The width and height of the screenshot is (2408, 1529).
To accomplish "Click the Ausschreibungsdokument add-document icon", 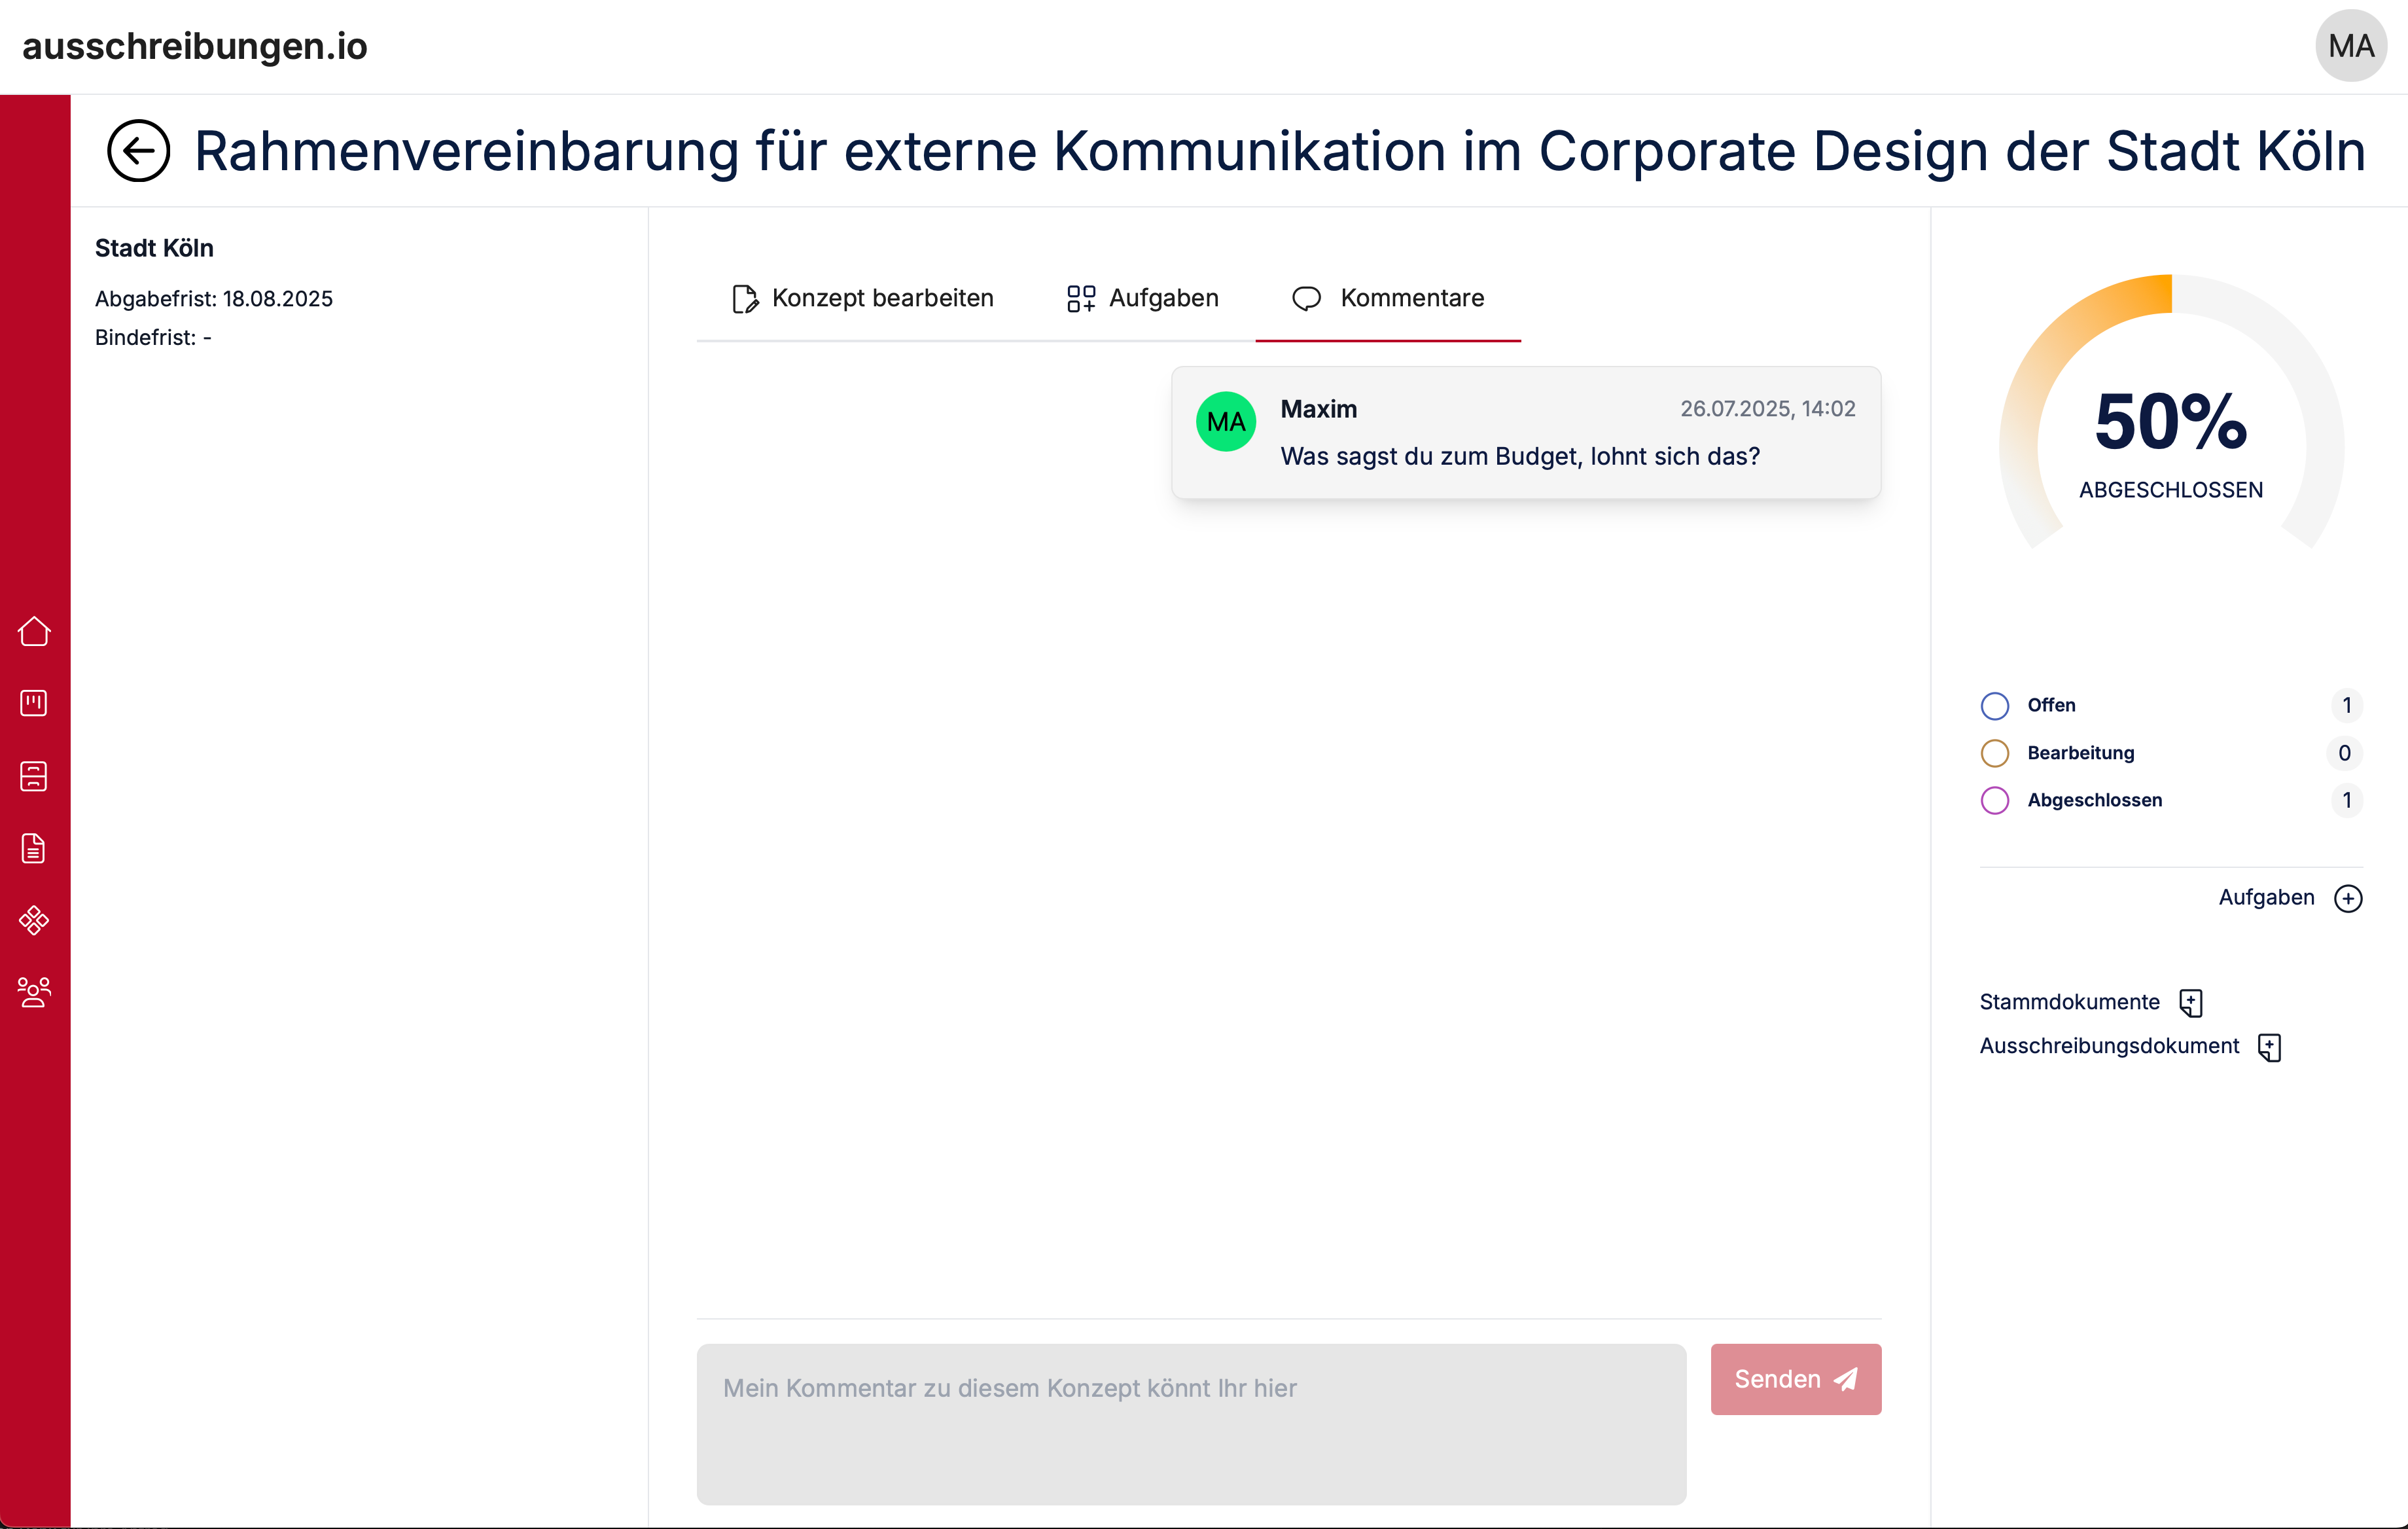I will tap(2270, 1047).
